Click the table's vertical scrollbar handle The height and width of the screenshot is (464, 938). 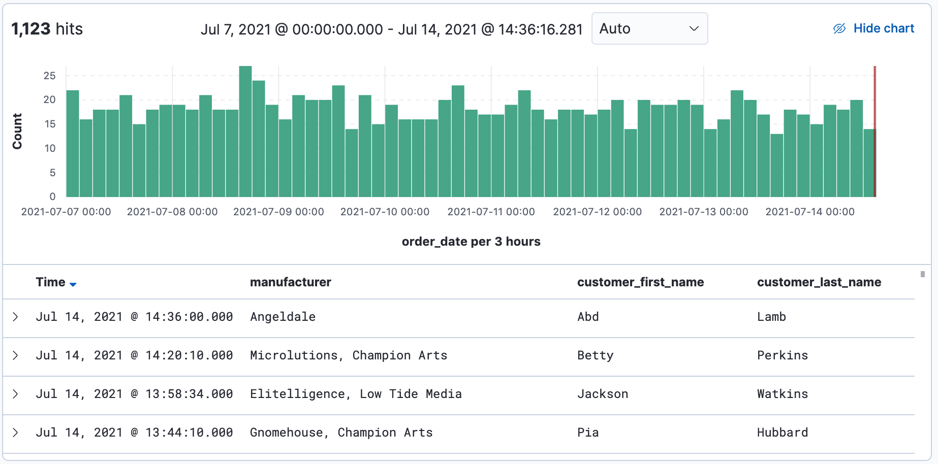click(x=922, y=274)
